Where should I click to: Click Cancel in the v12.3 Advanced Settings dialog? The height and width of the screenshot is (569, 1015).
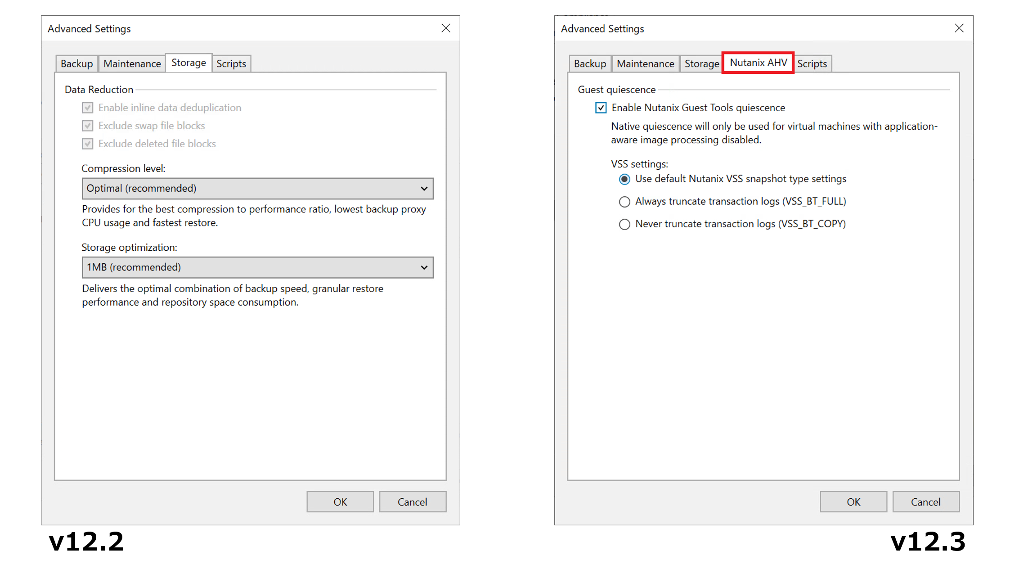point(926,501)
